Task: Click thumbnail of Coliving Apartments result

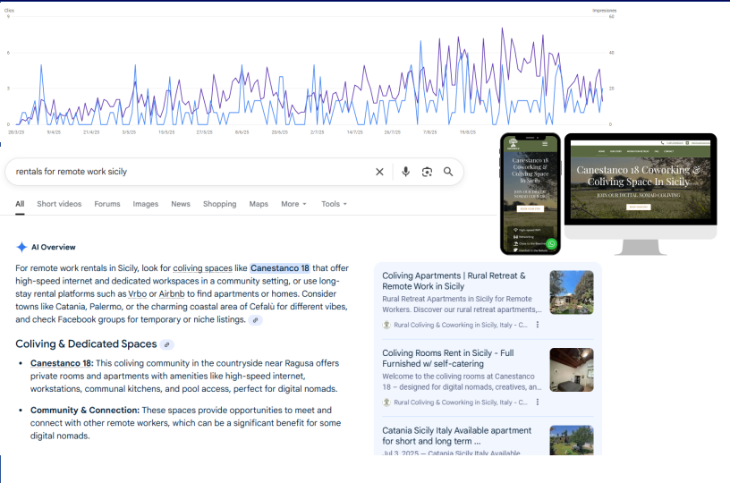Action: pyautogui.click(x=572, y=292)
